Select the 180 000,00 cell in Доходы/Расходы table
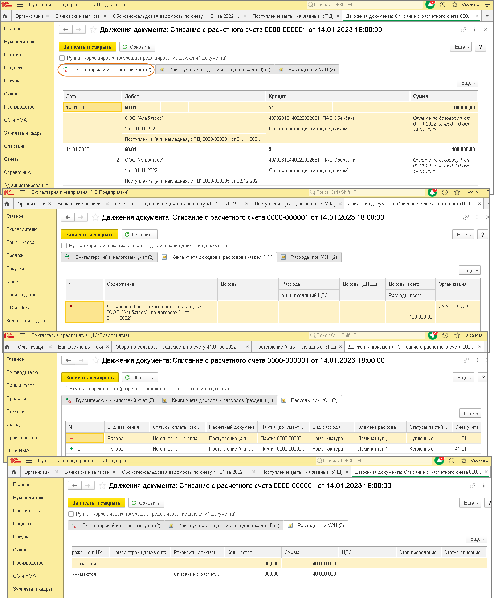 (410, 317)
